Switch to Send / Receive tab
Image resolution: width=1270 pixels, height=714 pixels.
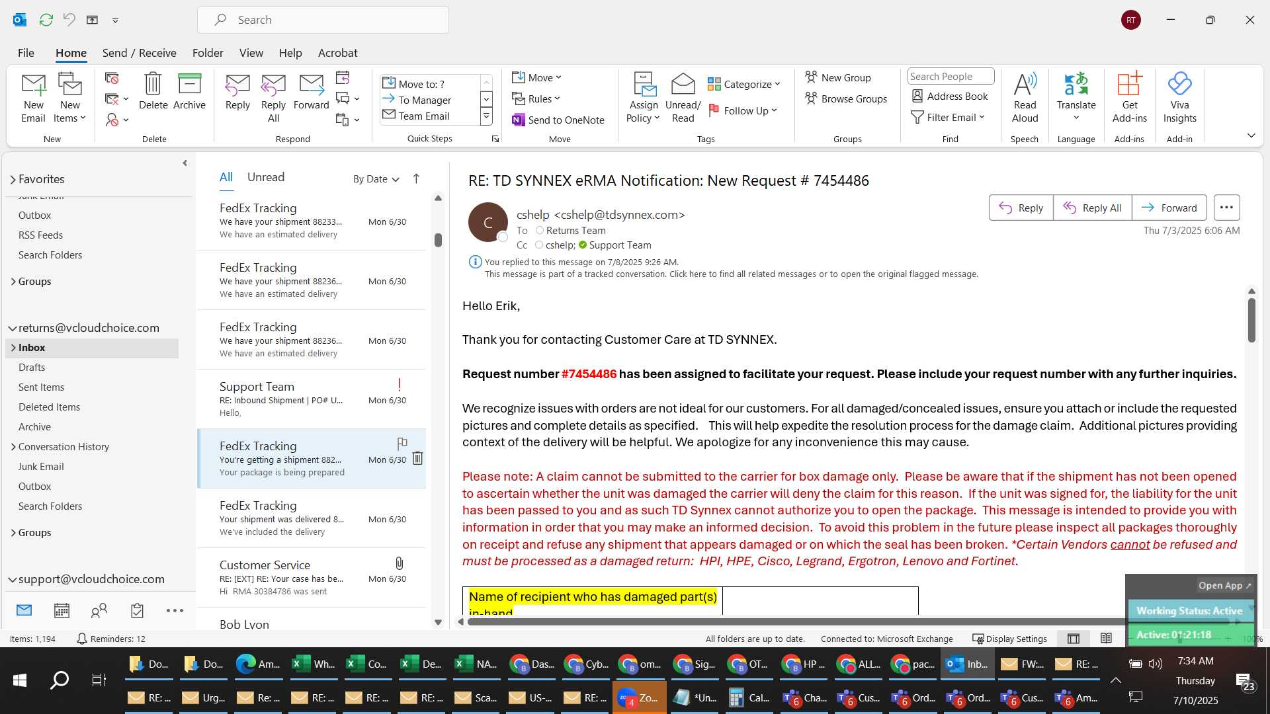[139, 53]
